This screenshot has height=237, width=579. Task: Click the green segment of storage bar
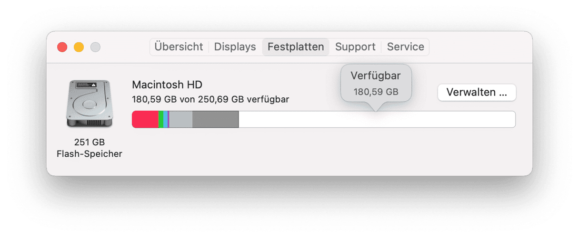click(161, 120)
